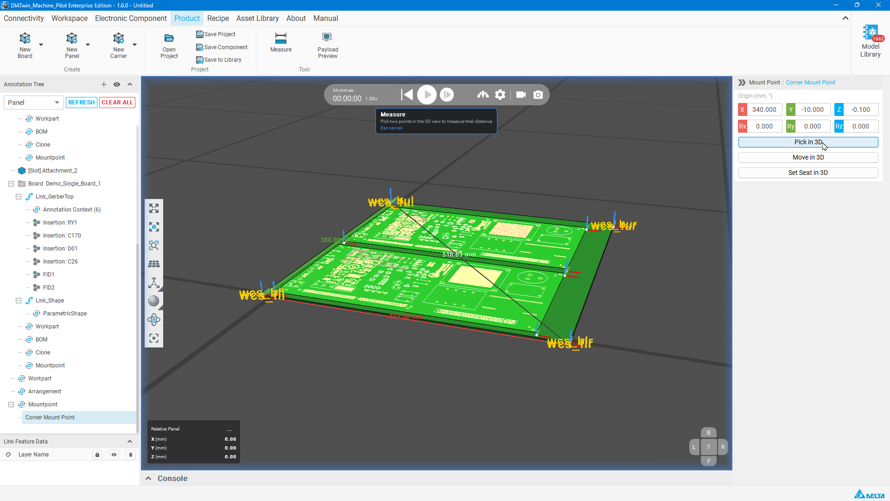Viewport: 890px width, 501px height.
Task: Start video recording of the viewport
Action: pyautogui.click(x=521, y=95)
